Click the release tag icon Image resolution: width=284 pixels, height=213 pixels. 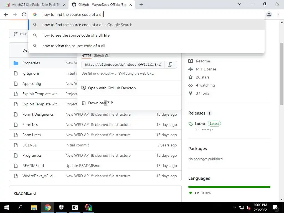point(191,124)
